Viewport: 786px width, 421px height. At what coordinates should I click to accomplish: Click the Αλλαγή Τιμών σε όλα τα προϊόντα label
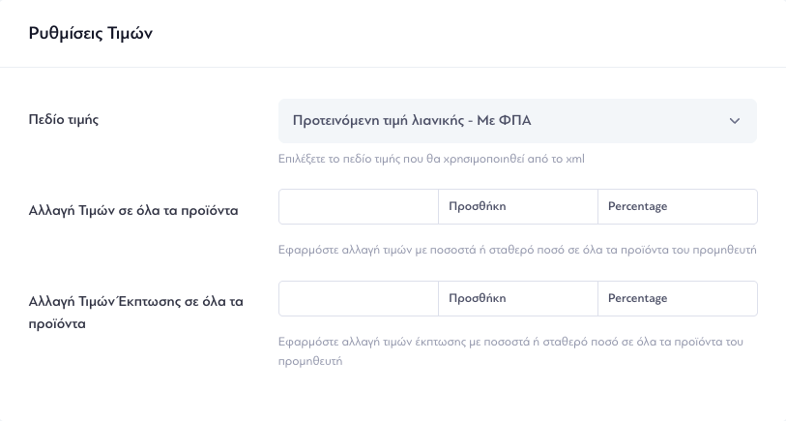[x=133, y=210]
